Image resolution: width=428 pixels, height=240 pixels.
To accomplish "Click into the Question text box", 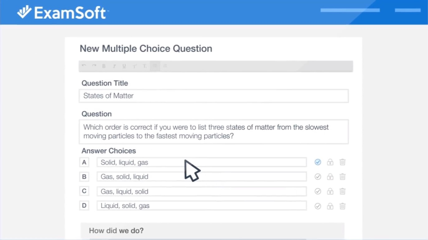I will click(214, 132).
